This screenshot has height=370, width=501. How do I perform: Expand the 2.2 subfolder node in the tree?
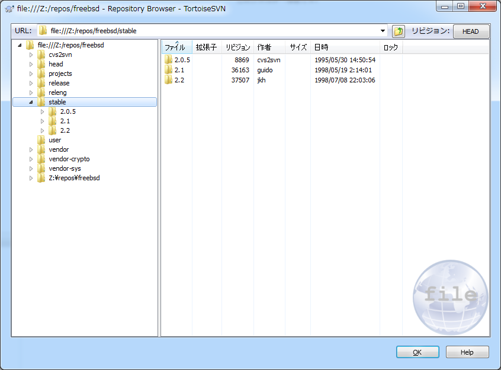(42, 130)
